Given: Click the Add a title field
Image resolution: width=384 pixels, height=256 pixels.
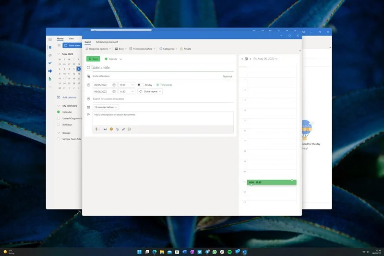Looking at the screenshot, I should [158, 68].
